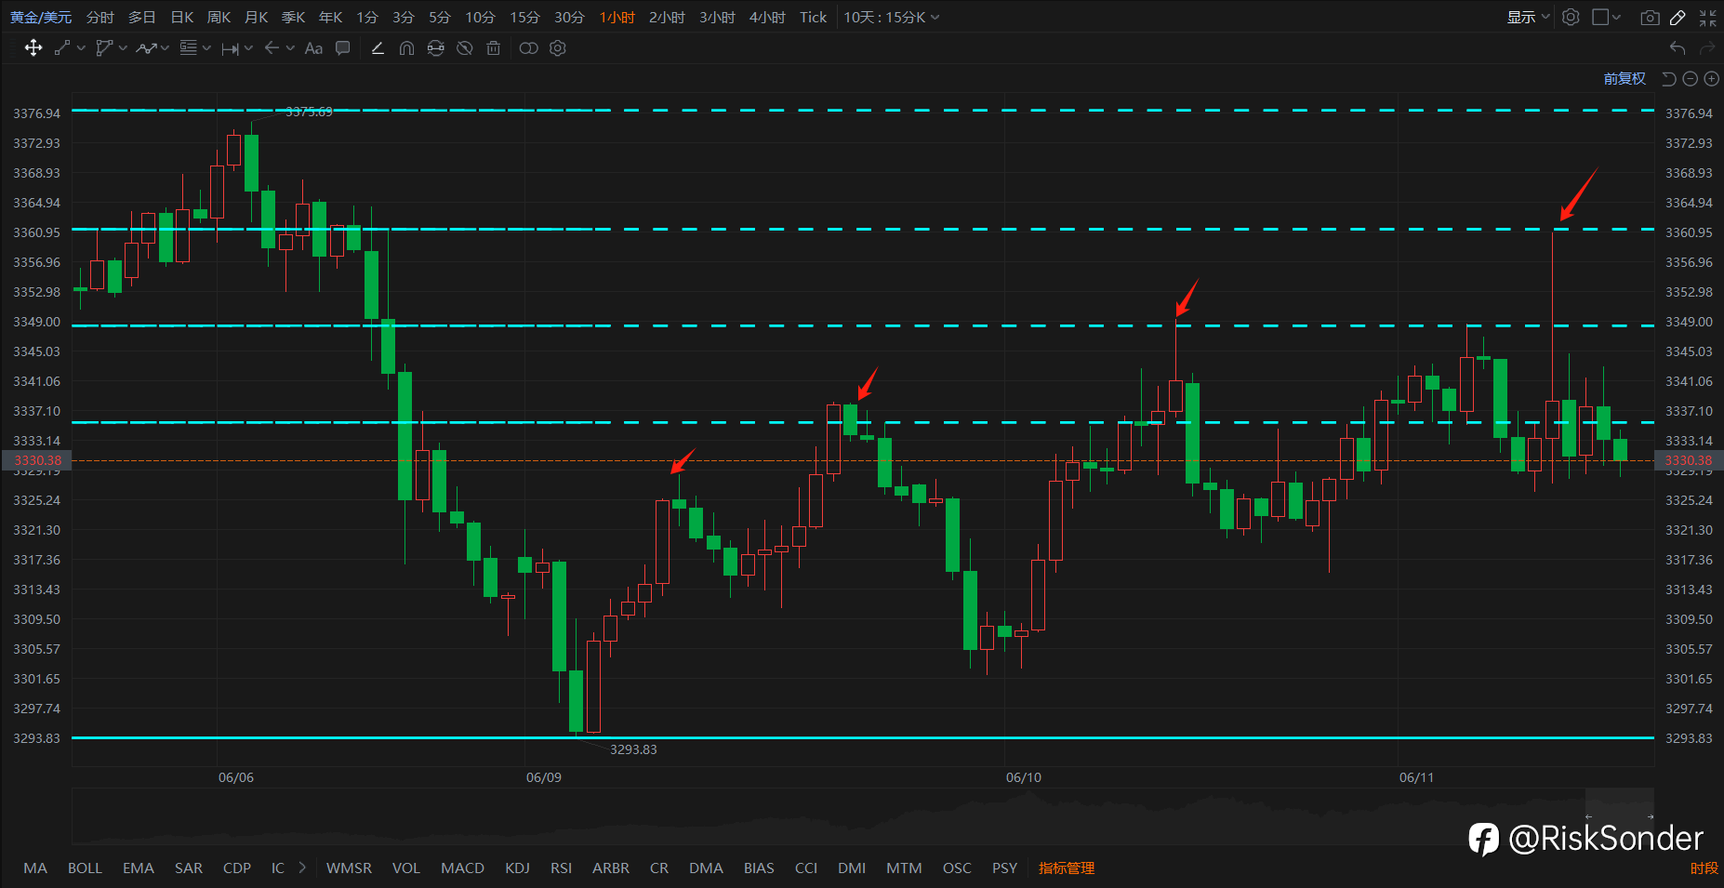Click the 前复权 adjustment link
This screenshot has height=888, width=1724.
point(1625,79)
